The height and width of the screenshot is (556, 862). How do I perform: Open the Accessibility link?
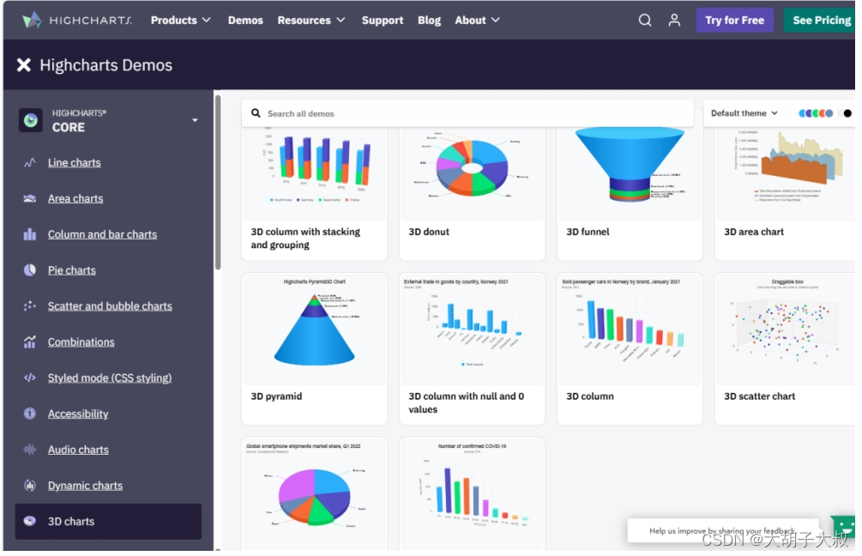[x=78, y=414]
